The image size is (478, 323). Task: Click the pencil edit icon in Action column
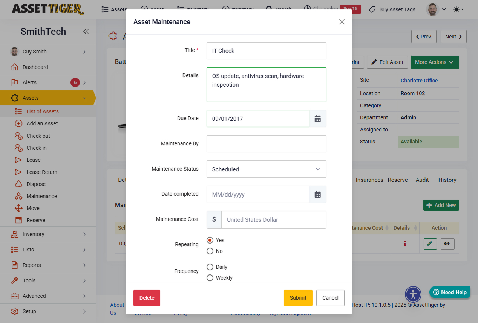tap(430, 244)
